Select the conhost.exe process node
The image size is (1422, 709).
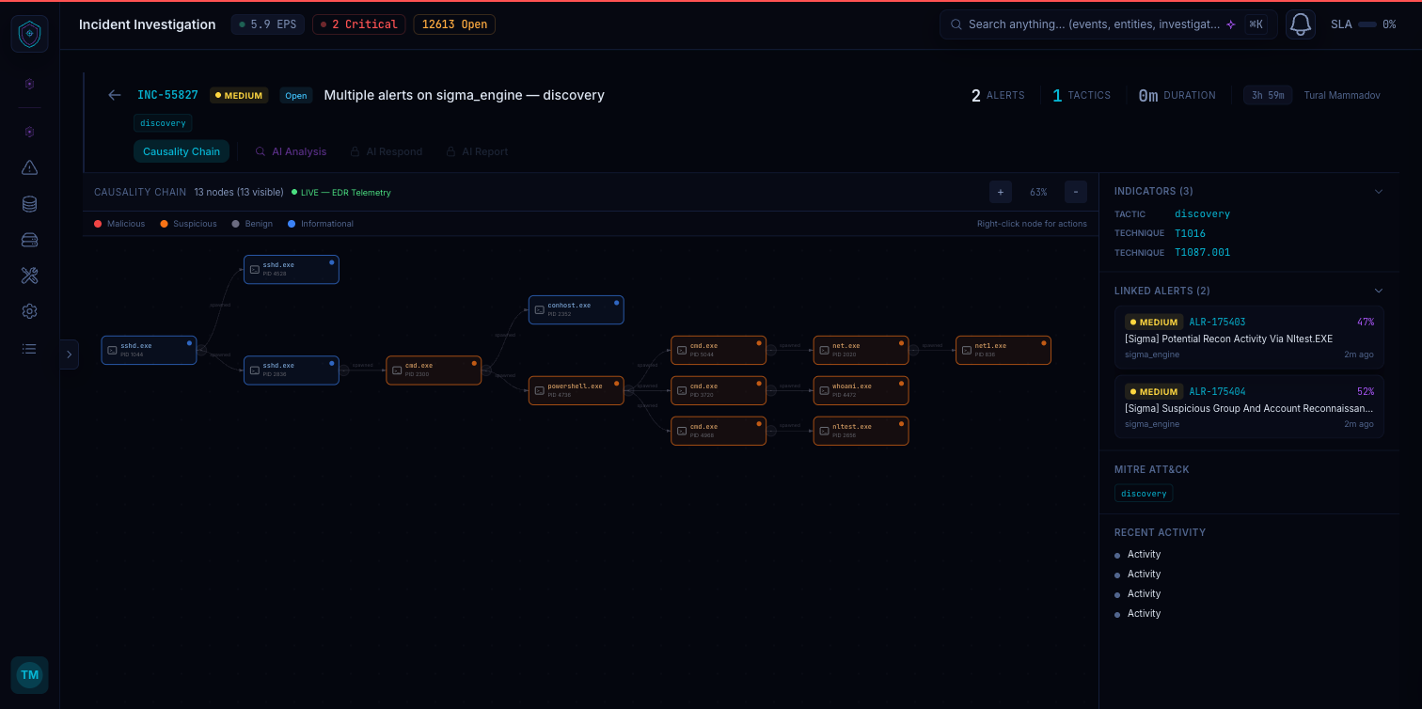pos(576,309)
